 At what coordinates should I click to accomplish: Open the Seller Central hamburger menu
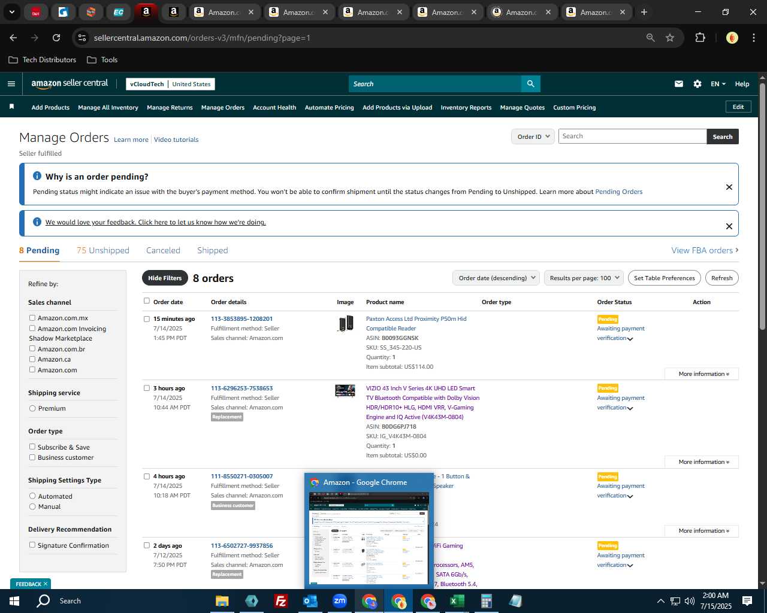pos(11,84)
